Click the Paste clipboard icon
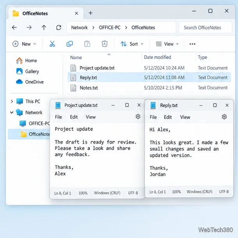 coord(87,44)
